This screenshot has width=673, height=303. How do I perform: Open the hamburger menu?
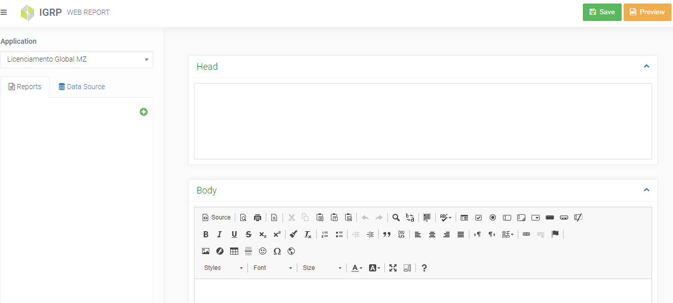tap(4, 12)
